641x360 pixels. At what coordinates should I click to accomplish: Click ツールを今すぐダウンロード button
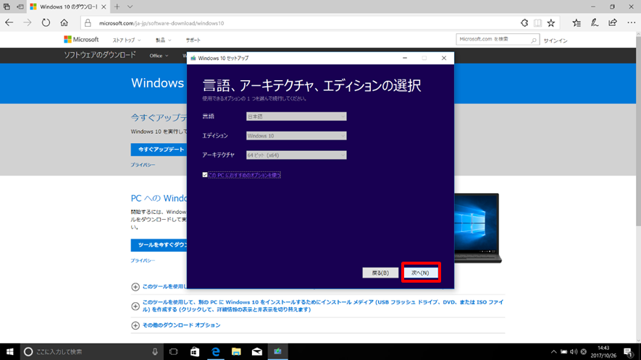[159, 245]
